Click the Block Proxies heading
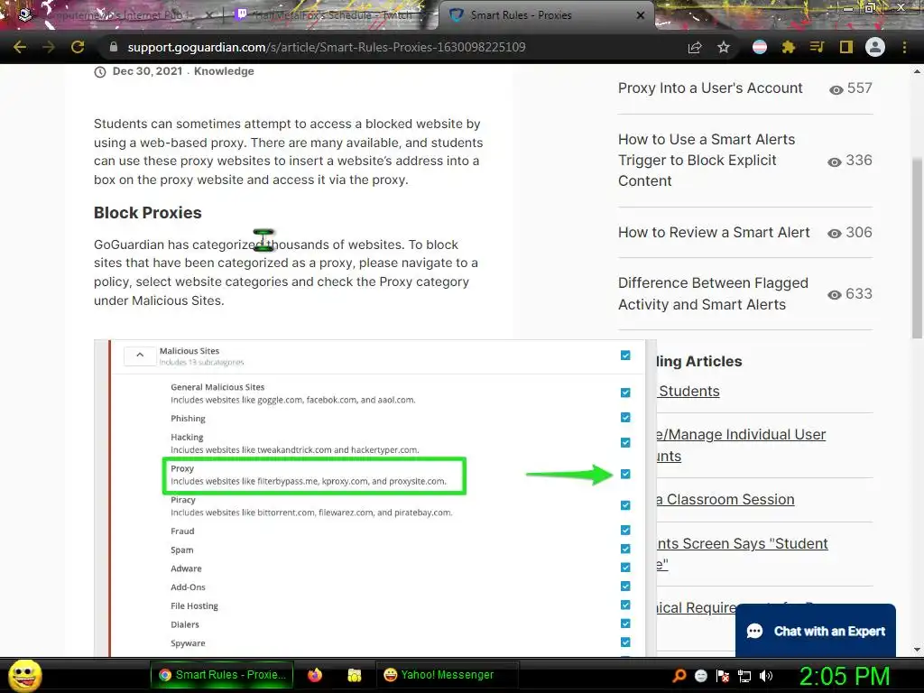 pos(147,213)
